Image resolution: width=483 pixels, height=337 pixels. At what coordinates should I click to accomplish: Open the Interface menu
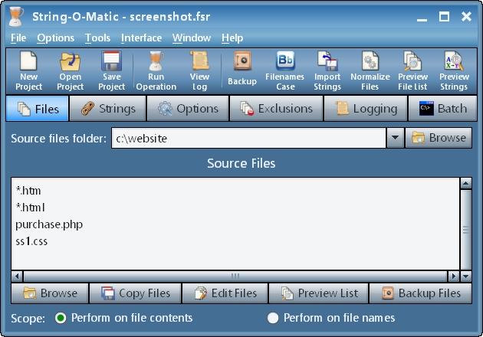[141, 38]
